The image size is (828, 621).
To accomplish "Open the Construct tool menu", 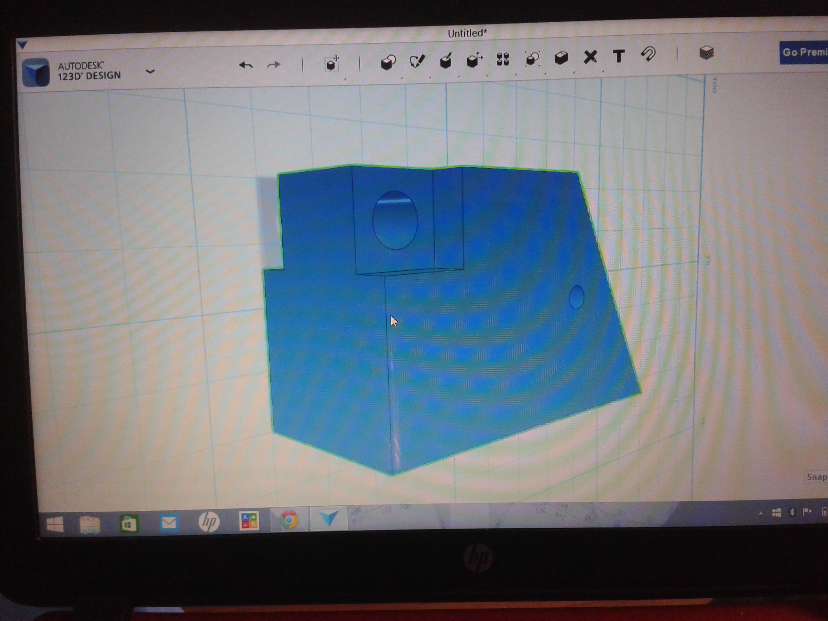I will click(x=446, y=60).
